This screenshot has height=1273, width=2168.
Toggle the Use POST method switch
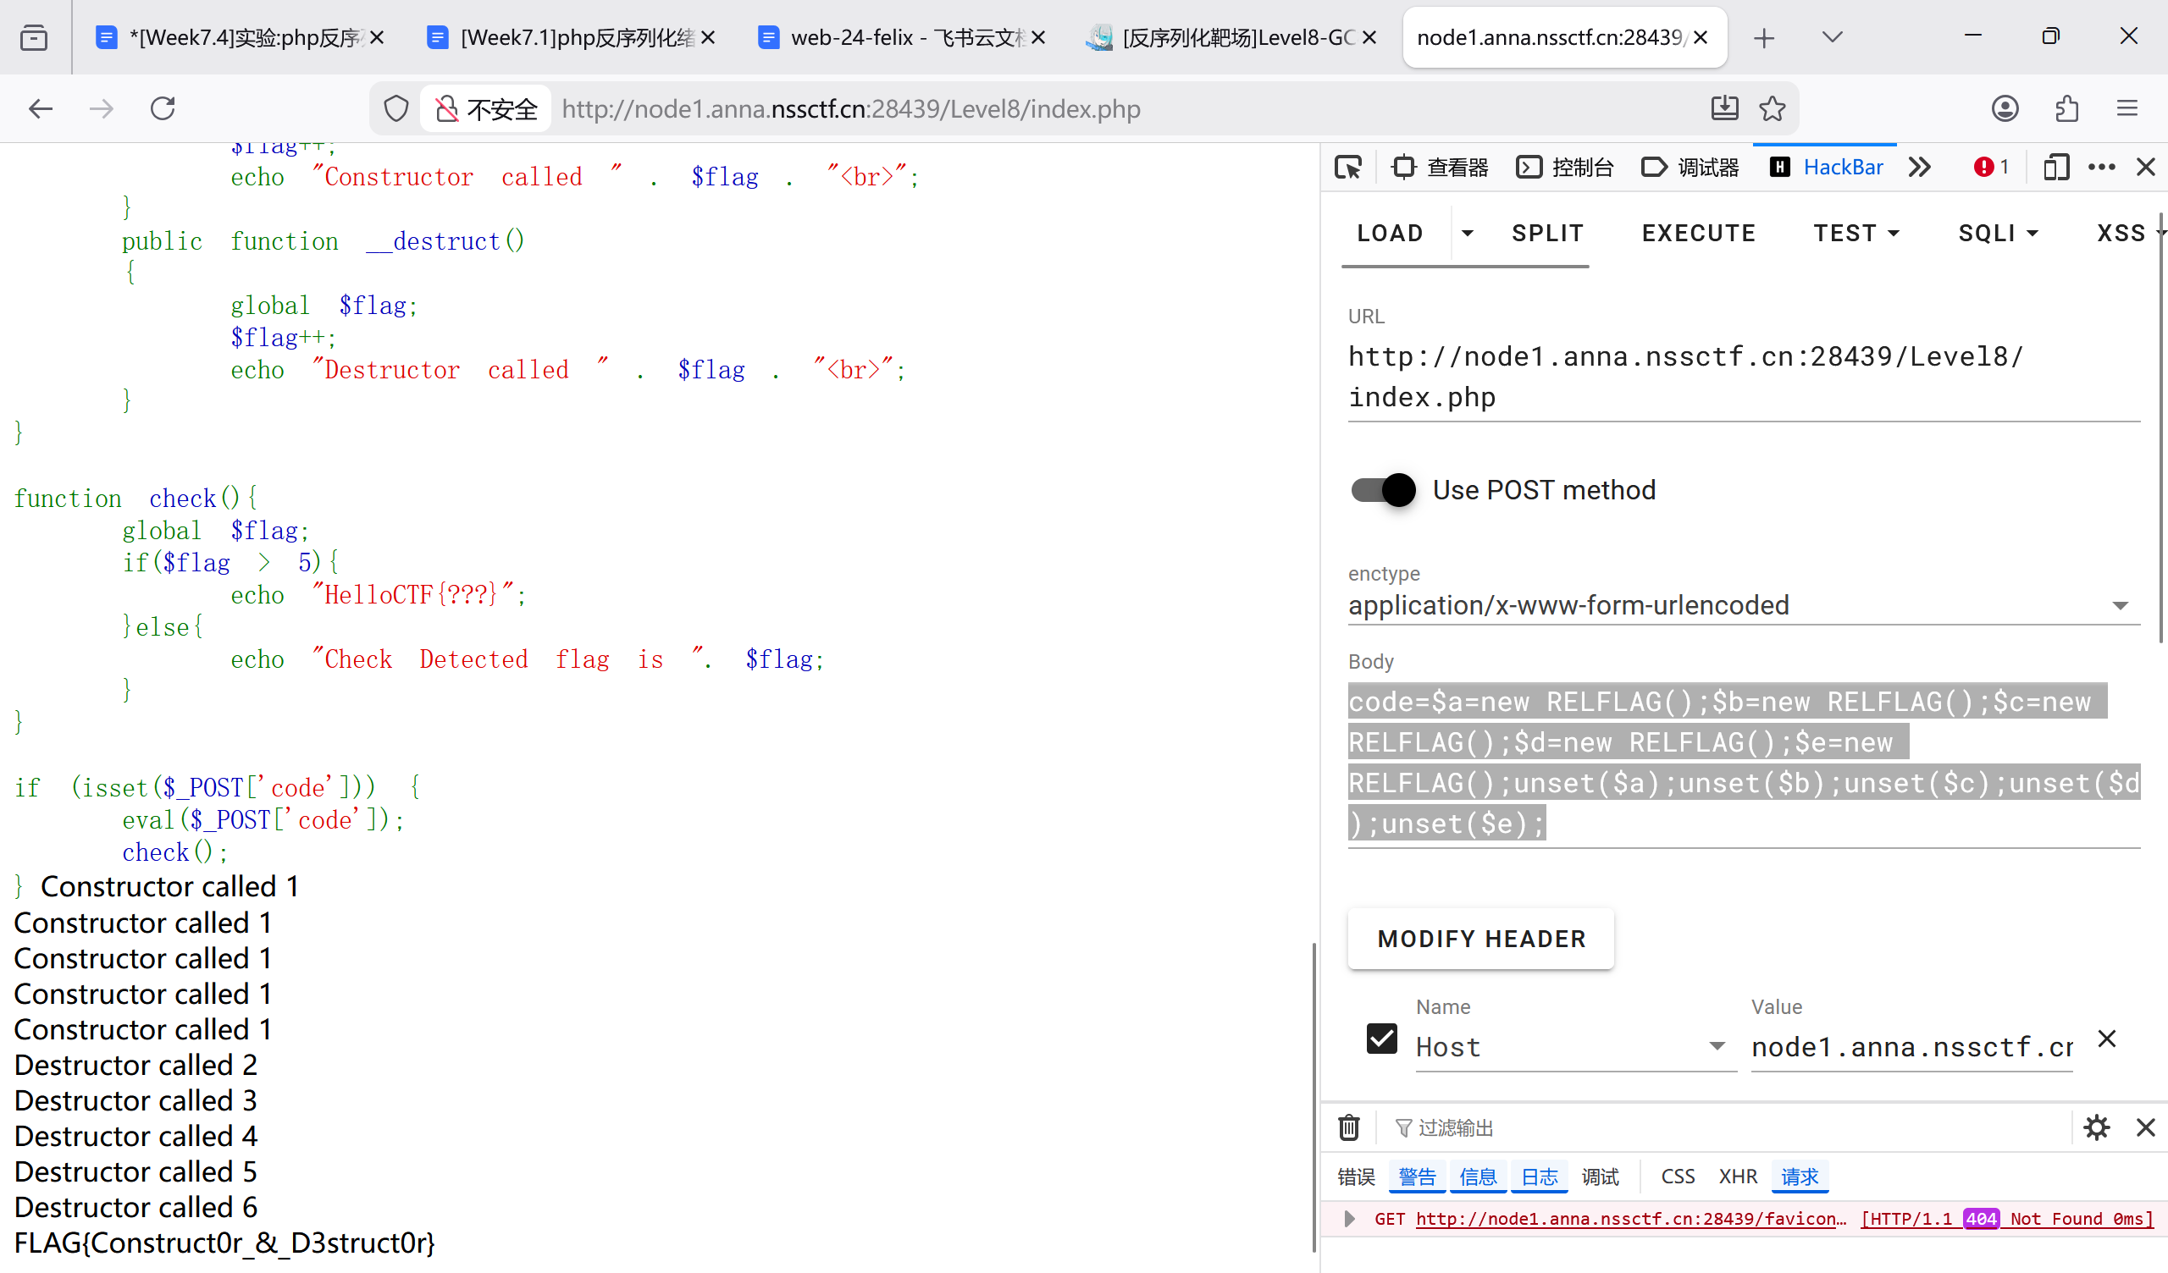click(x=1383, y=490)
